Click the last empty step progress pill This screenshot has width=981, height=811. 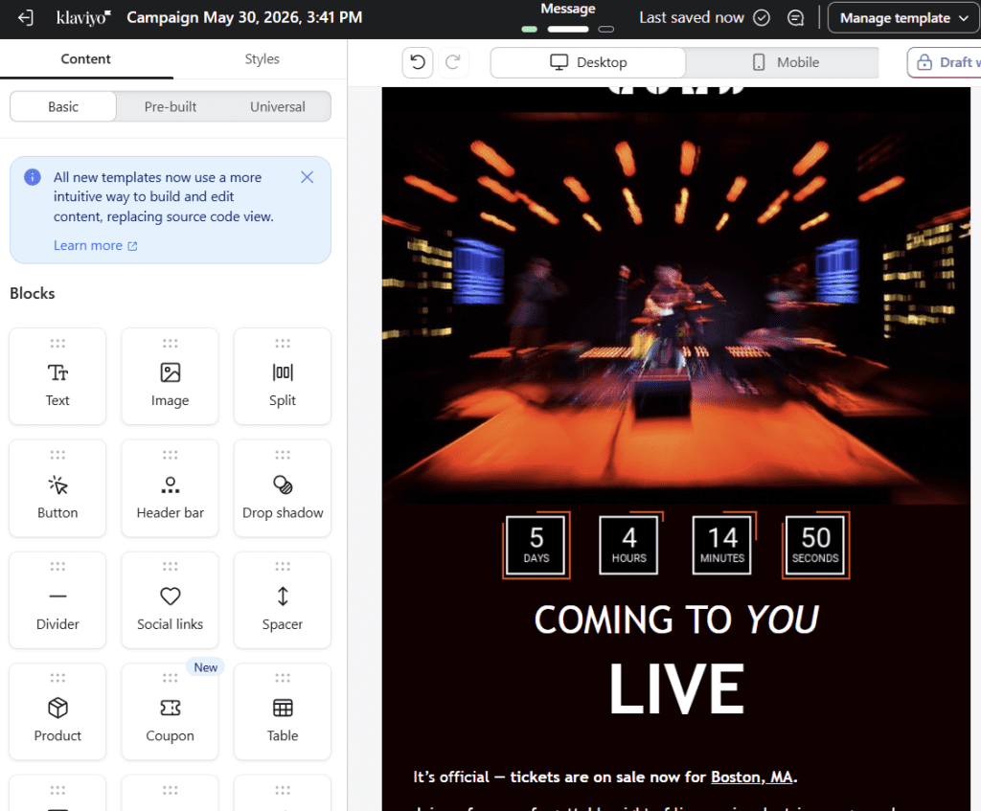coord(605,30)
